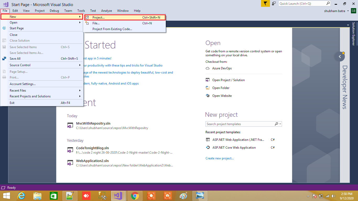The image size is (358, 201).
Task: Open the Tools menu
Action: [x=81, y=11]
